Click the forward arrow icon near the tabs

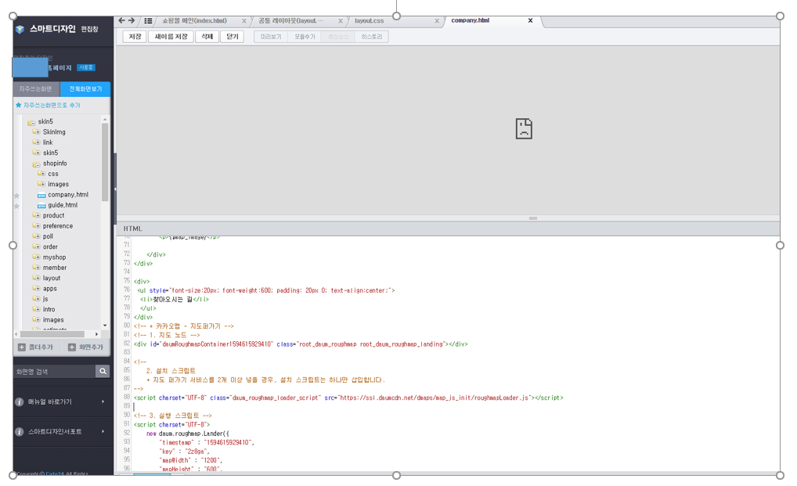pyautogui.click(x=132, y=21)
